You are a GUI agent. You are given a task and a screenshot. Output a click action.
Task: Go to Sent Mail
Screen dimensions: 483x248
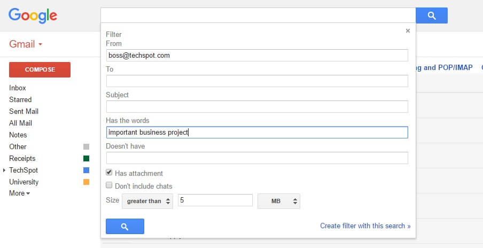(24, 111)
